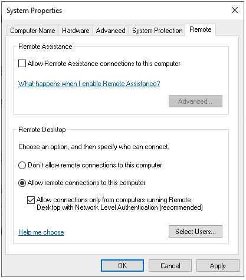Choose Allow remote connections to this computer
The width and height of the screenshot is (246, 280).
coord(22,183)
